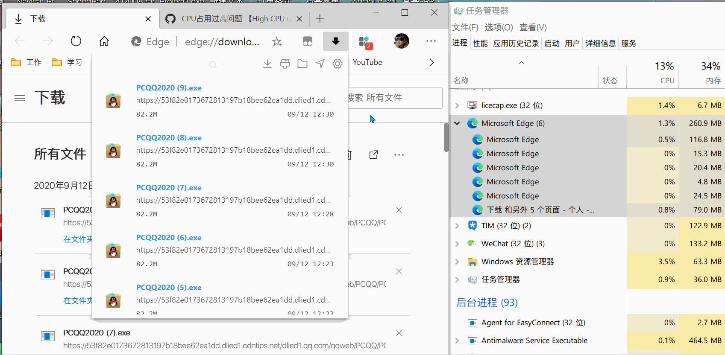725x355 pixels.
Task: Remove the second PCQQ2020 entry with its X
Action: tap(399, 271)
